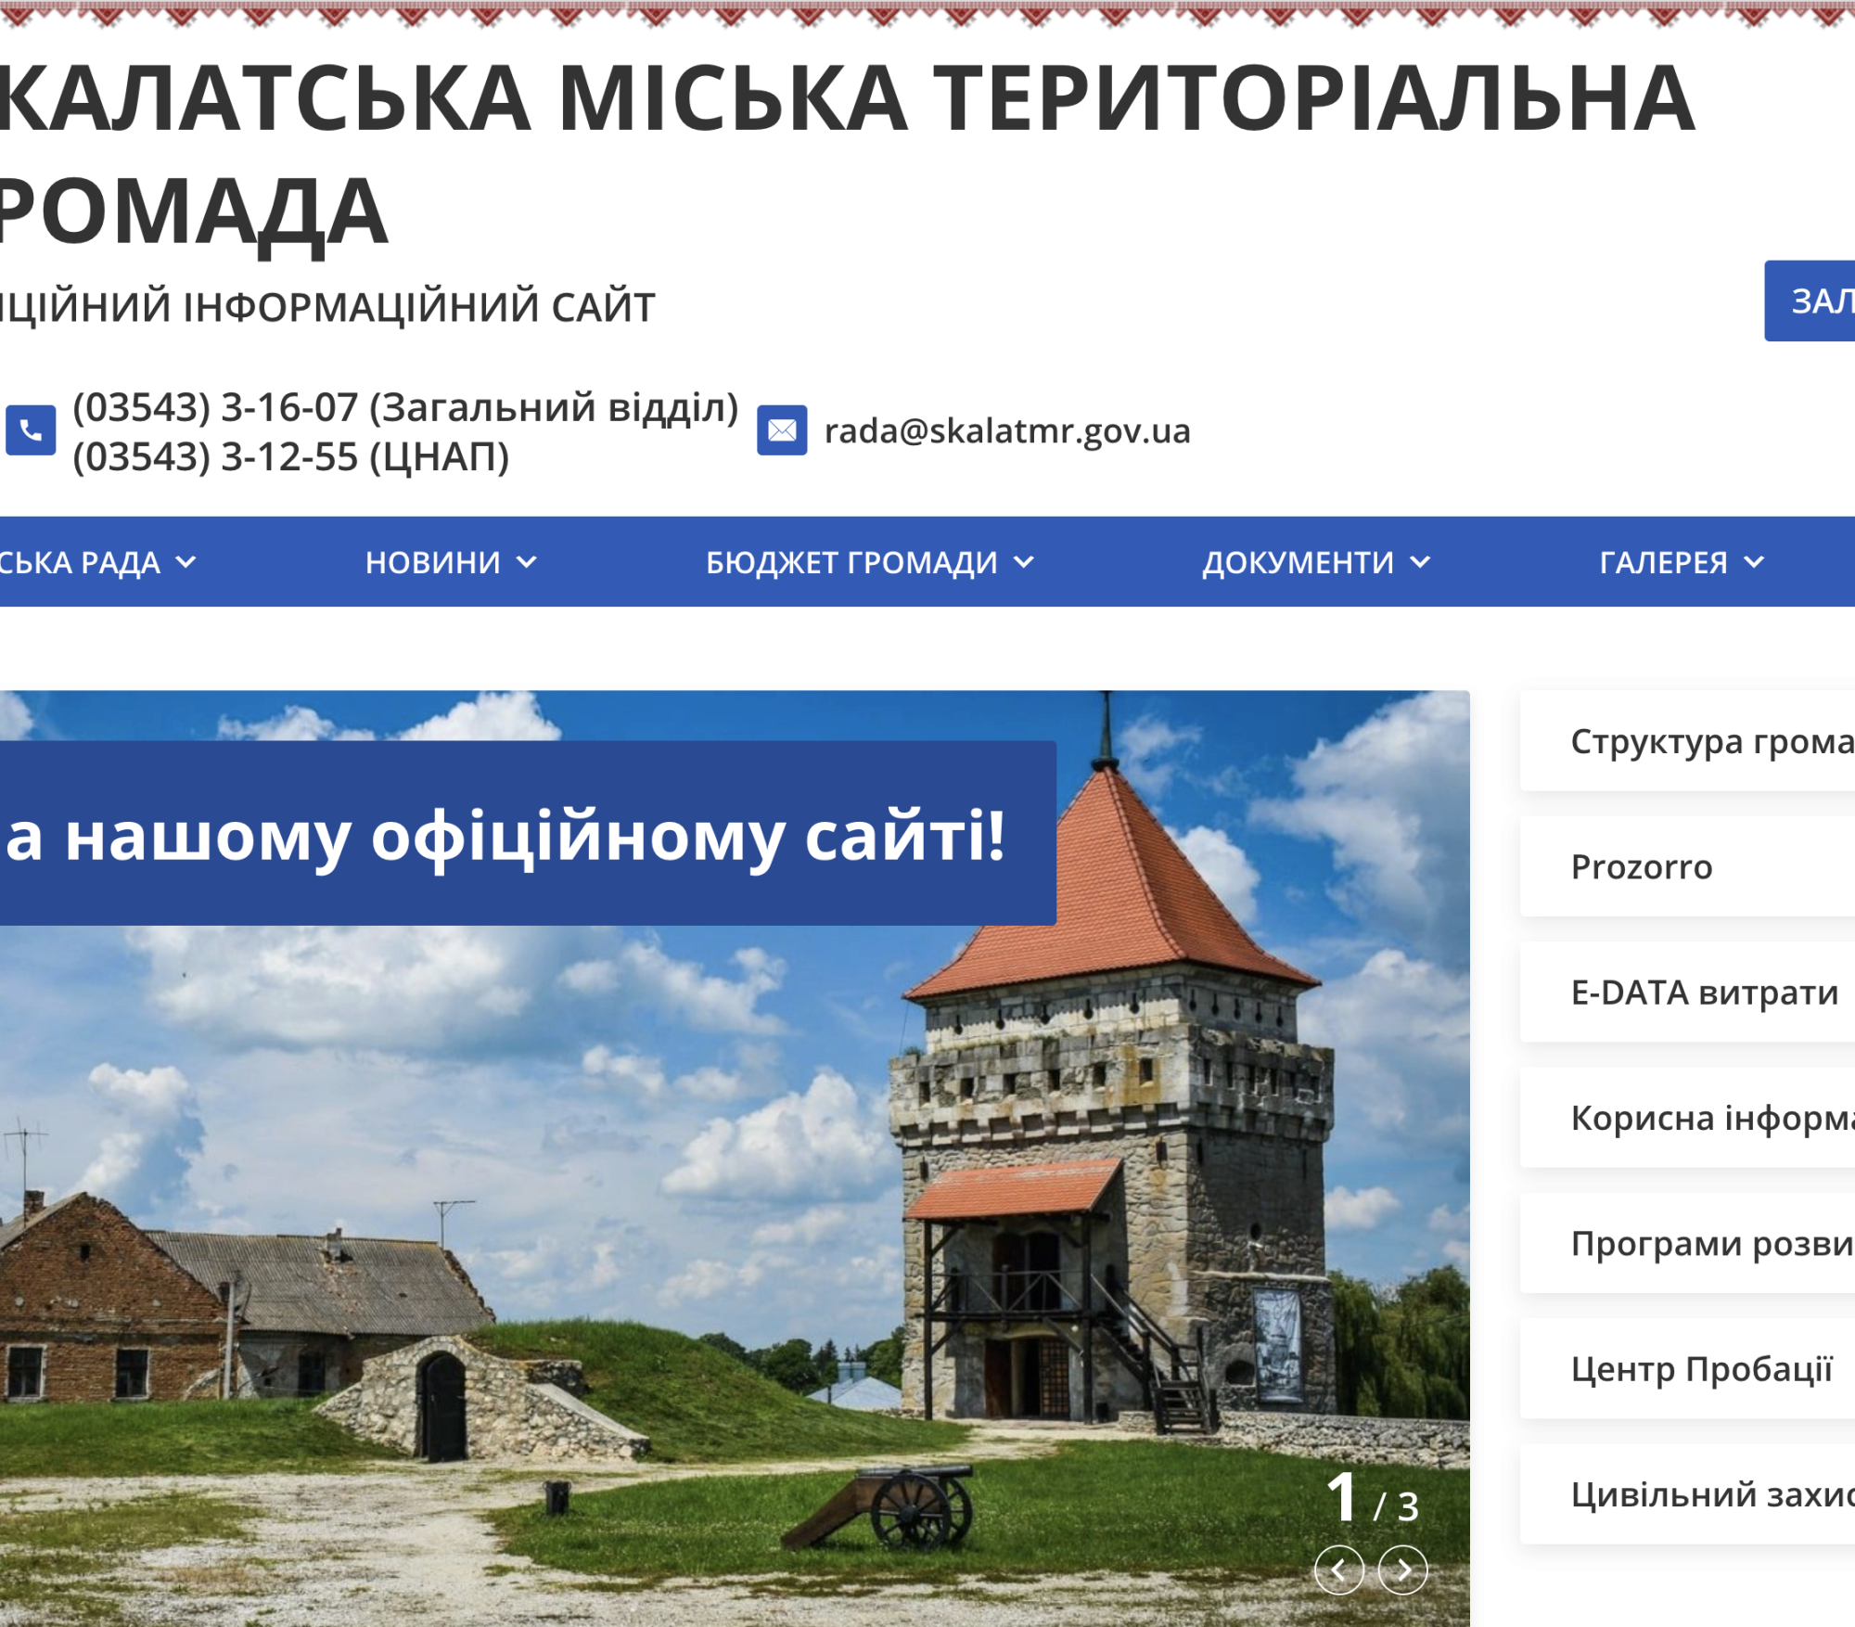Expand the РАДА menu chevron
The image size is (1855, 1627).
pyautogui.click(x=185, y=562)
